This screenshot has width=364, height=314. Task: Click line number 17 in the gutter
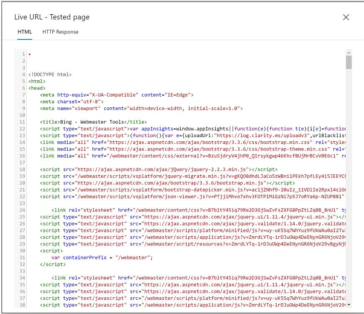tap(22, 163)
